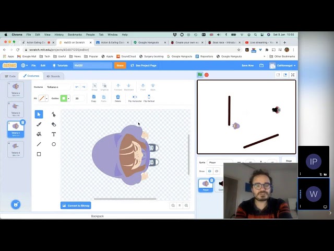
Task: Switch to the Sounds tab
Action: click(x=53, y=76)
